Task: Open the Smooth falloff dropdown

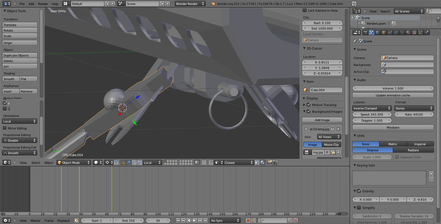Action: tap(20, 153)
